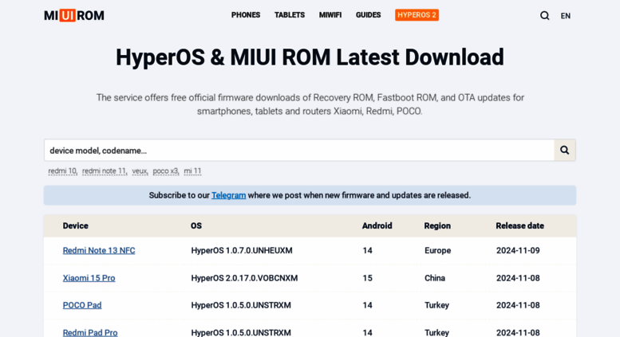Screen dimensions: 620x337
Task: Open the Redmi Pad Pro link
Action: coord(90,333)
